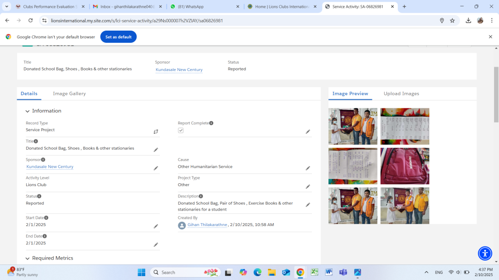Viewport: 499px width, 280px height.
Task: Go back to the previous page
Action: coord(7,20)
